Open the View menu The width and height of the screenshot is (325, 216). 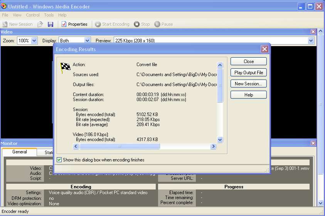pos(17,15)
